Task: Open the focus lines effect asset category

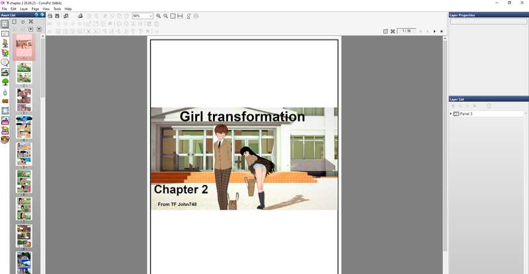Action: (x=5, y=110)
